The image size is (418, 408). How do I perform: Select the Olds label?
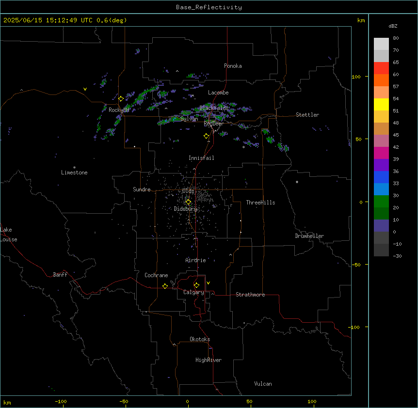pos(188,191)
